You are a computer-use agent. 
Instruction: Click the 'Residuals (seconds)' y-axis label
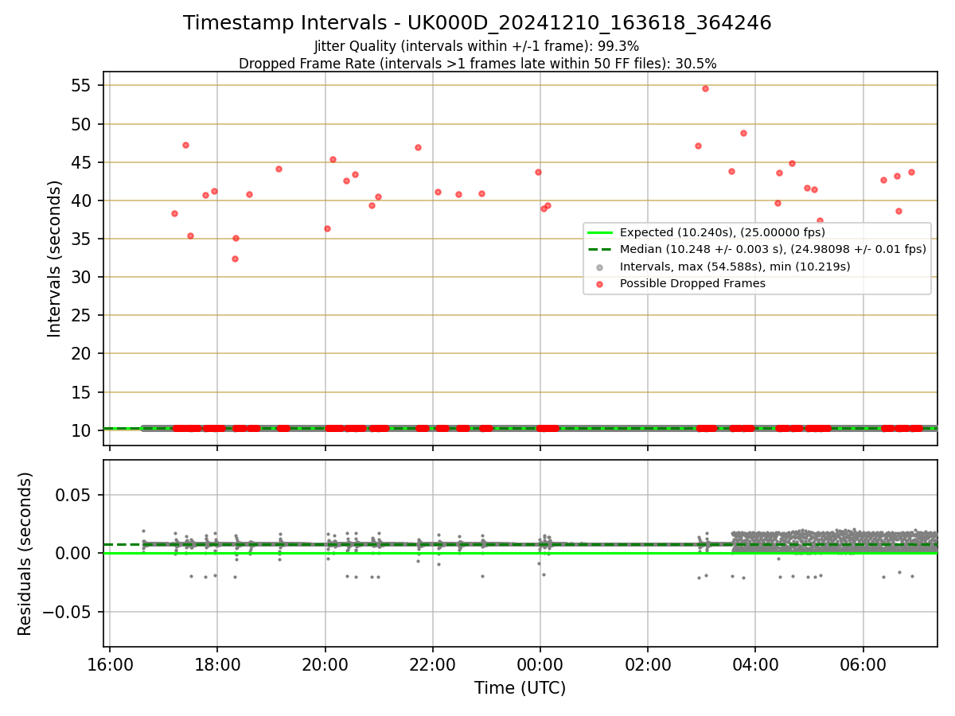point(25,554)
